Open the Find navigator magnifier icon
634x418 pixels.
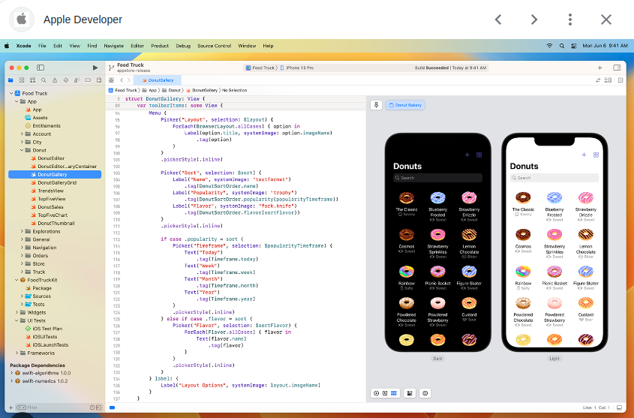click(44, 80)
